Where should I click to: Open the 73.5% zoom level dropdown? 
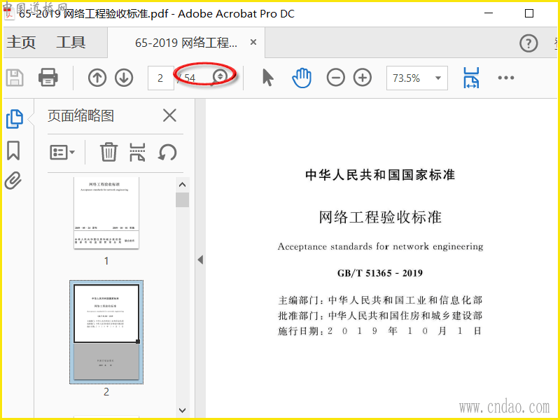tap(416, 78)
